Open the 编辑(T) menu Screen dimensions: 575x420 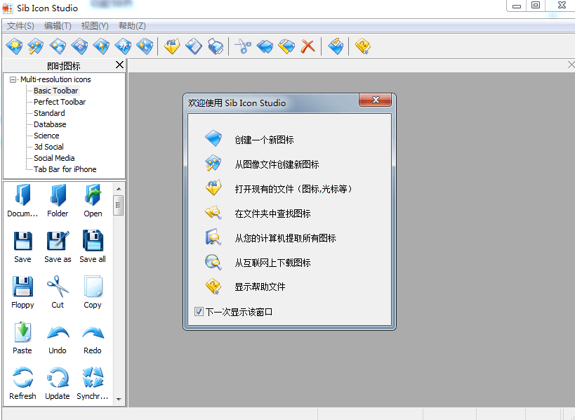click(58, 26)
